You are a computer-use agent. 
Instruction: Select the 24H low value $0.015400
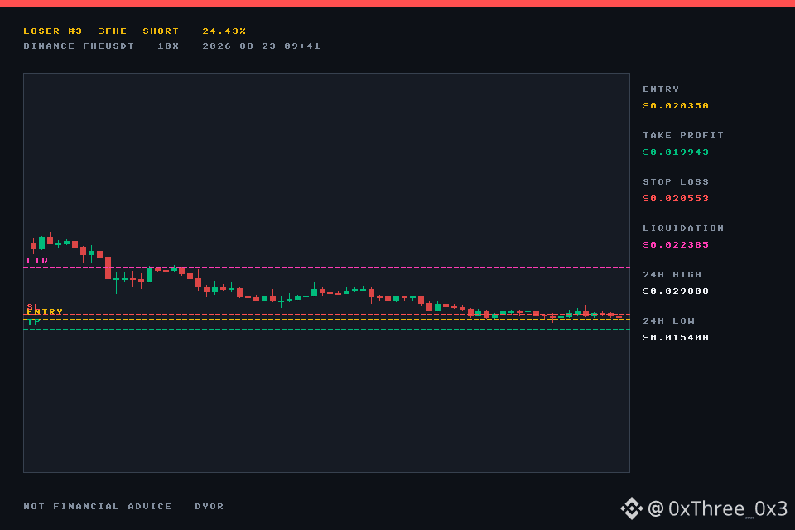(676, 338)
